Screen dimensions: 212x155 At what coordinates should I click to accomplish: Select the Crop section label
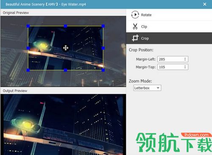pos(145,38)
